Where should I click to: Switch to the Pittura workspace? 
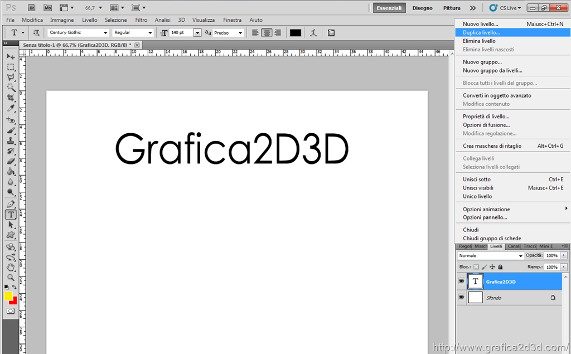452,8
